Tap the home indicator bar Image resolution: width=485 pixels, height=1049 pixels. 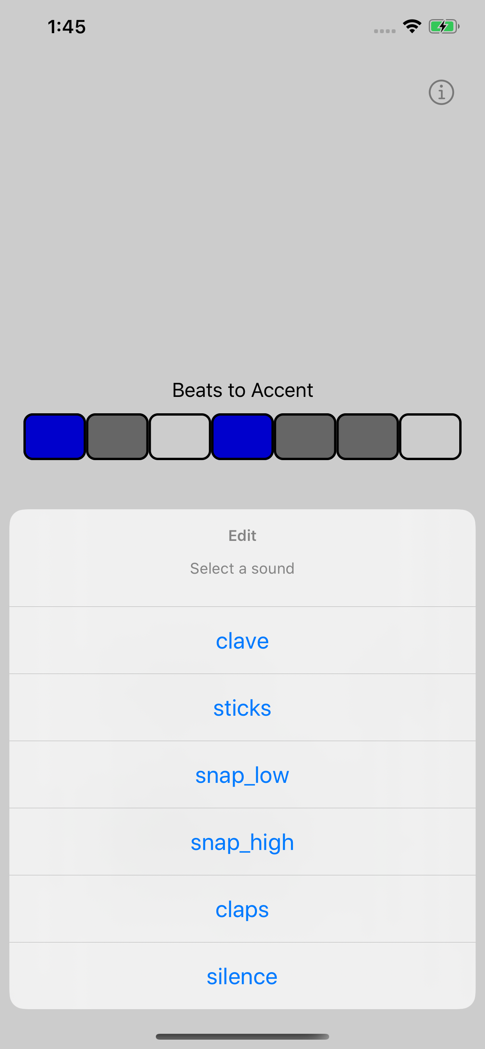tap(242, 1037)
